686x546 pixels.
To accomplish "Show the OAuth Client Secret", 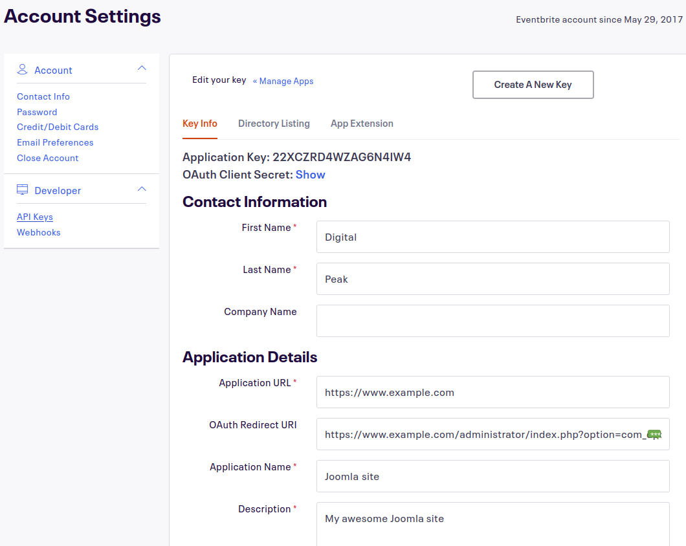I will 310,175.
